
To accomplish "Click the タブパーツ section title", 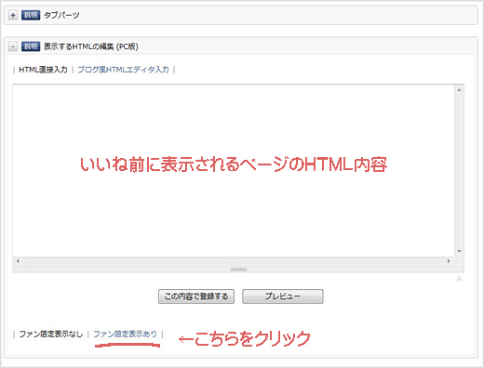I will [61, 15].
